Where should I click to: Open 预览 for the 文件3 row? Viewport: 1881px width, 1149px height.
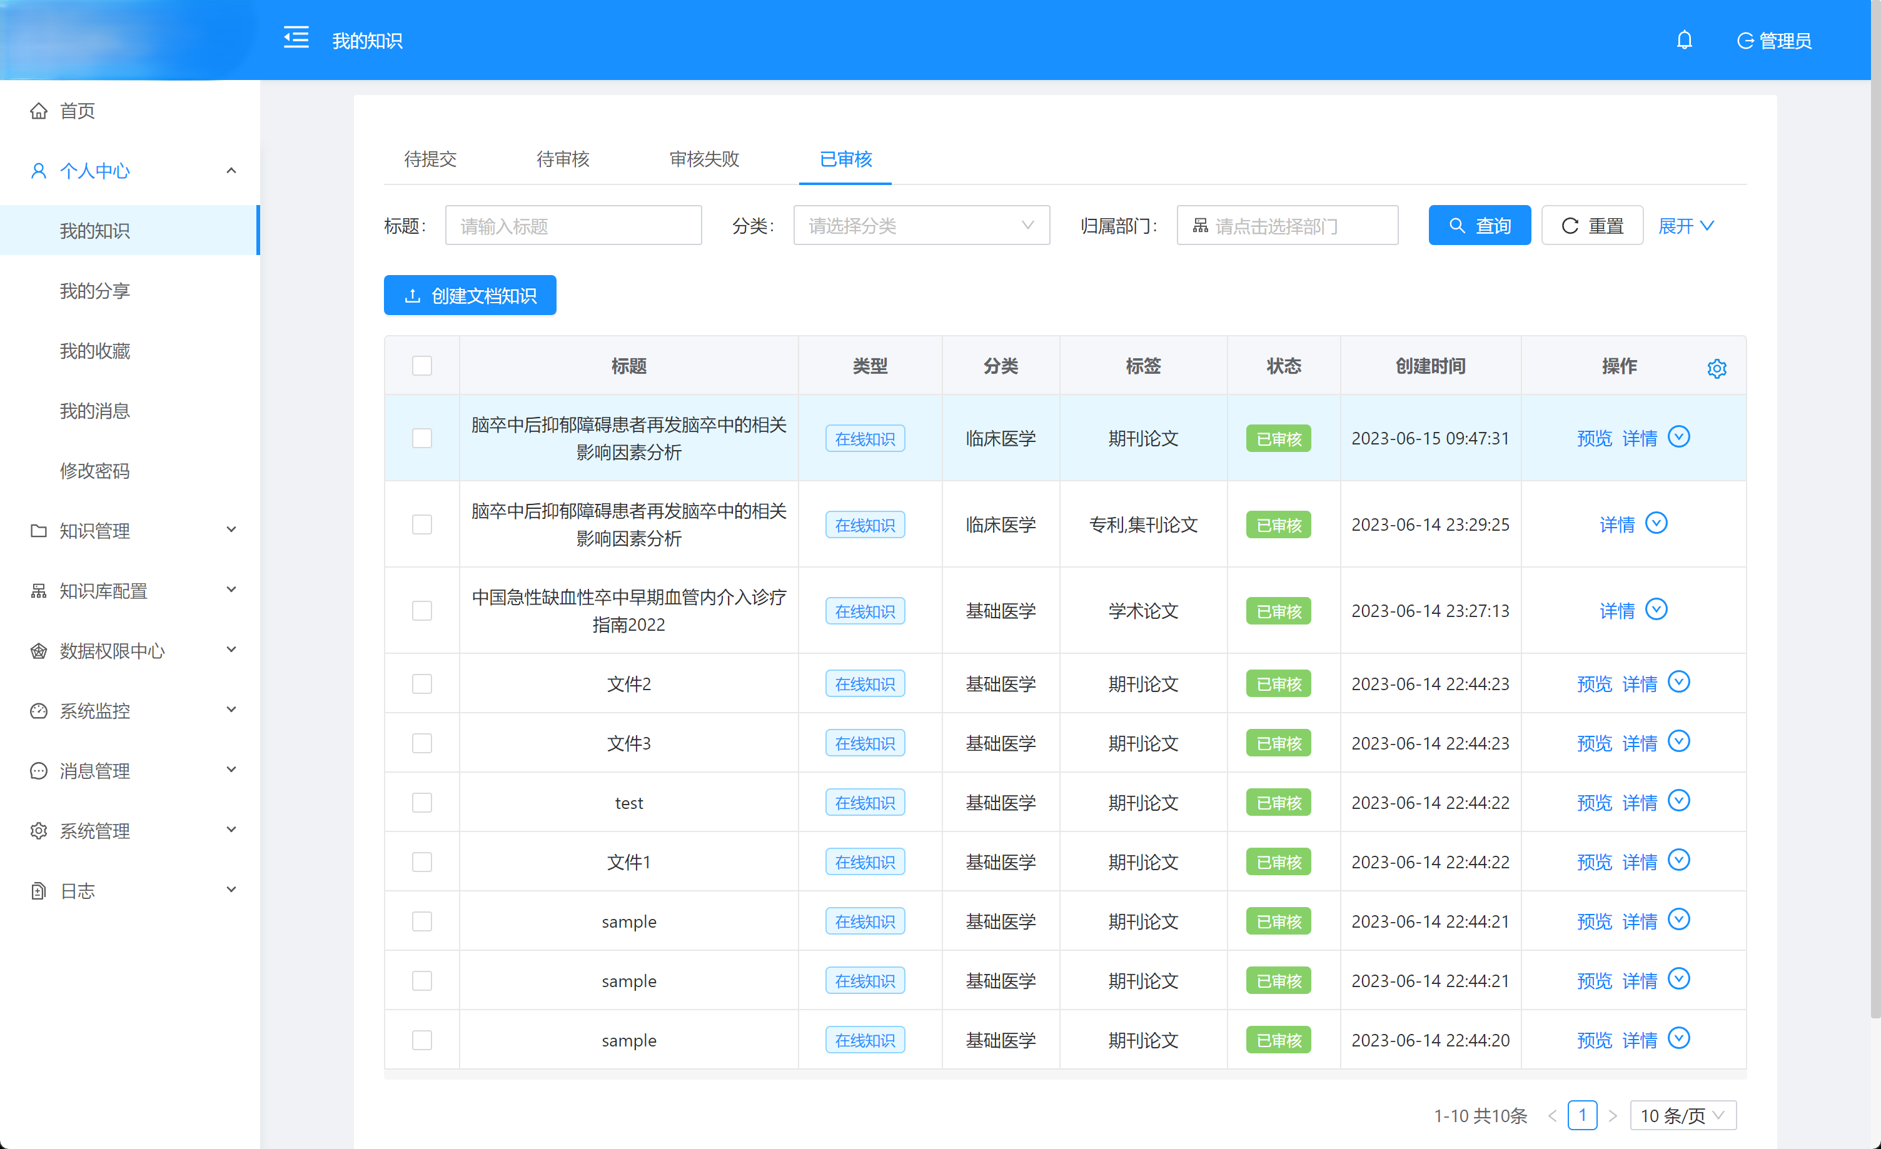[1594, 742]
